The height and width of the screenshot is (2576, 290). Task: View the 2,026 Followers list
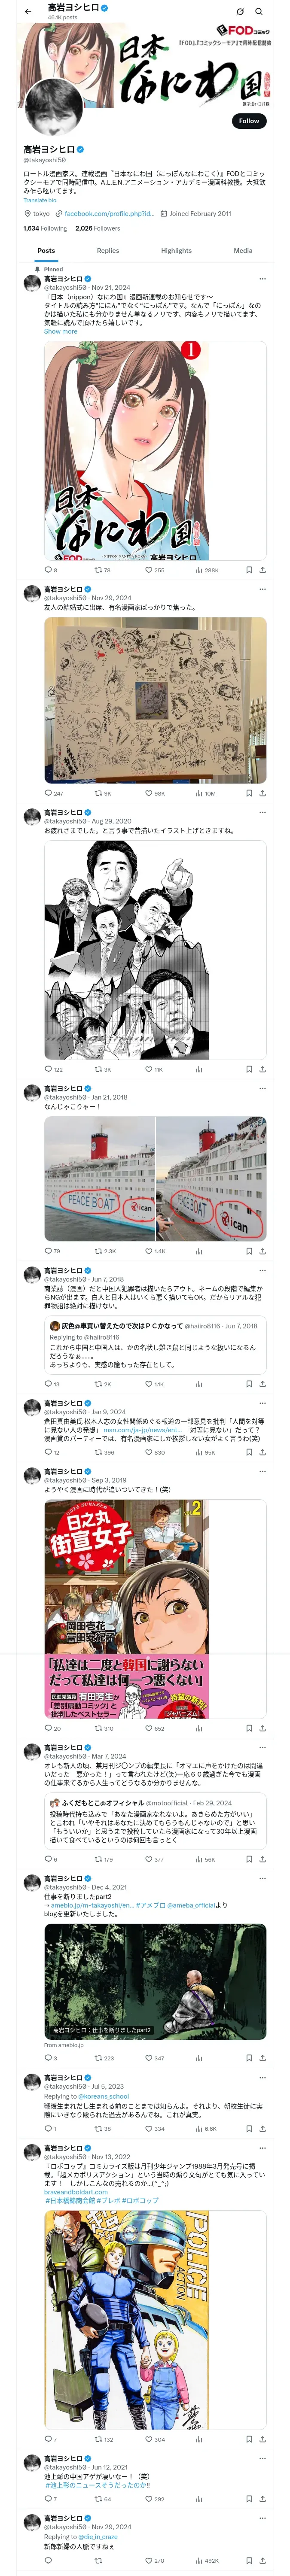97,228
